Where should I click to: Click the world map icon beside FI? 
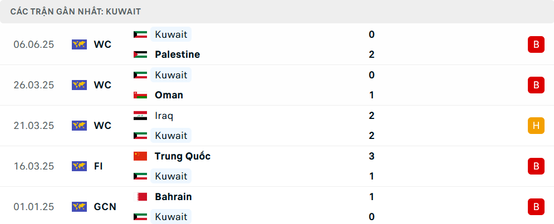click(79, 166)
